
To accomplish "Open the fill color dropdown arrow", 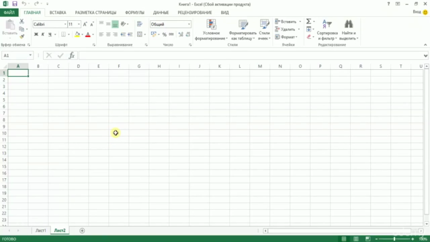I will (82, 34).
